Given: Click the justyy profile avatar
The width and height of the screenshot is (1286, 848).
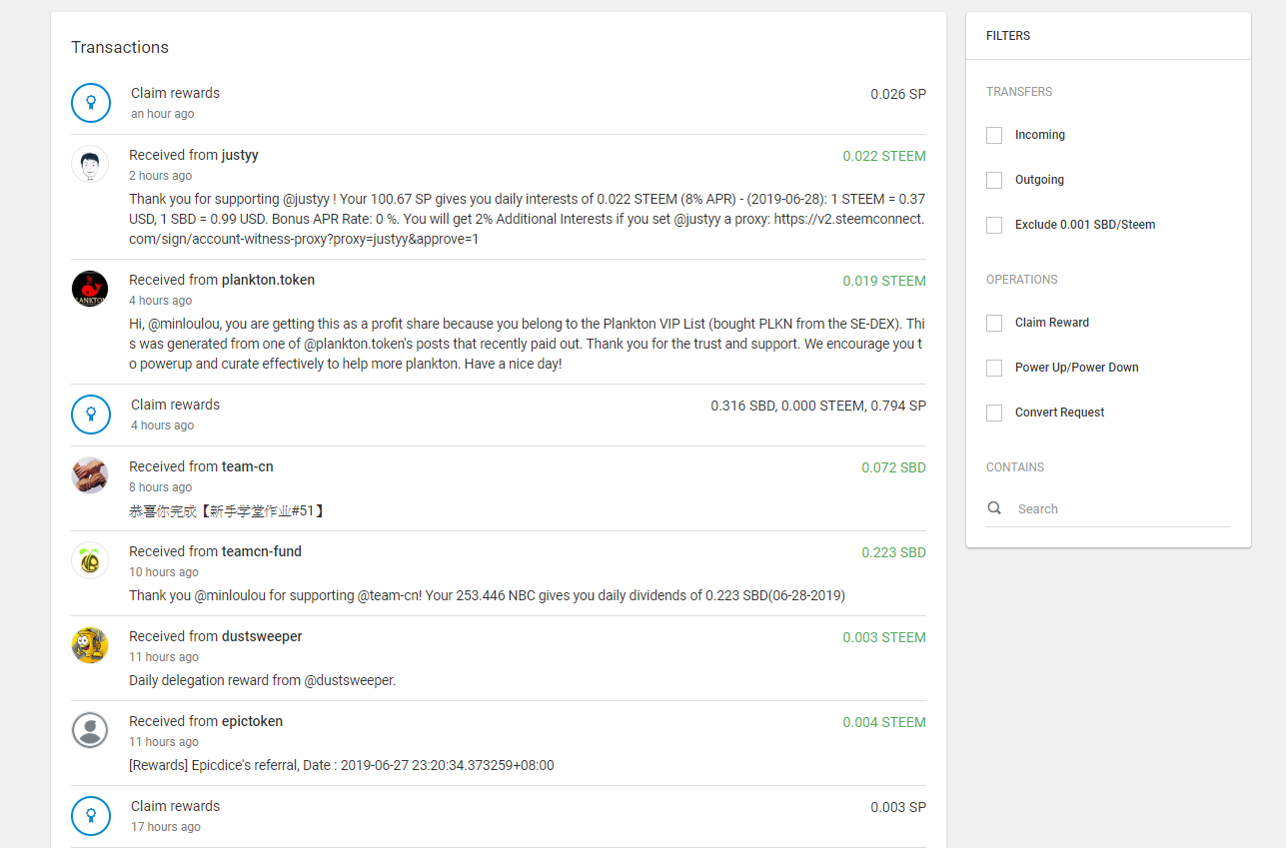Looking at the screenshot, I should (x=90, y=164).
